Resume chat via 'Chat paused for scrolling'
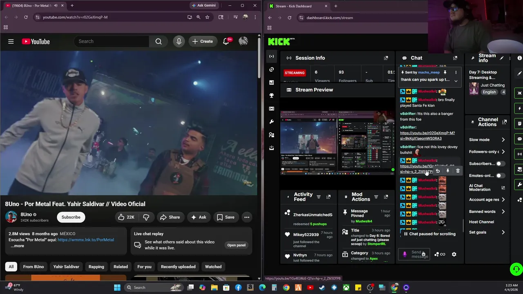 429,234
